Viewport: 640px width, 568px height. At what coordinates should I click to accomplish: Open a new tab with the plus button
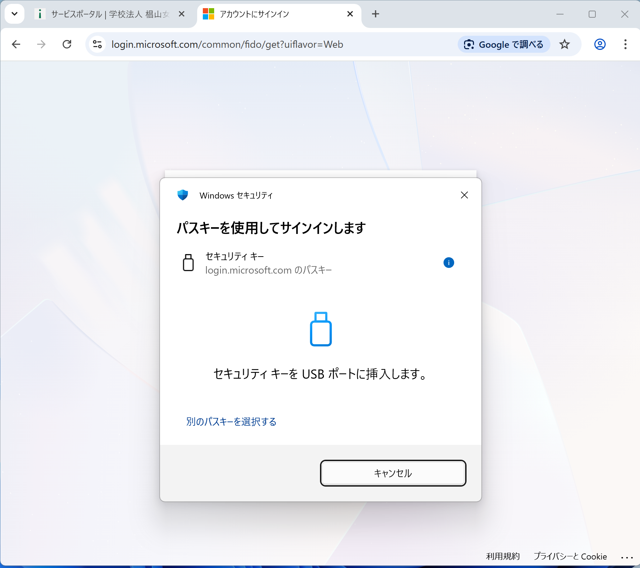tap(376, 14)
